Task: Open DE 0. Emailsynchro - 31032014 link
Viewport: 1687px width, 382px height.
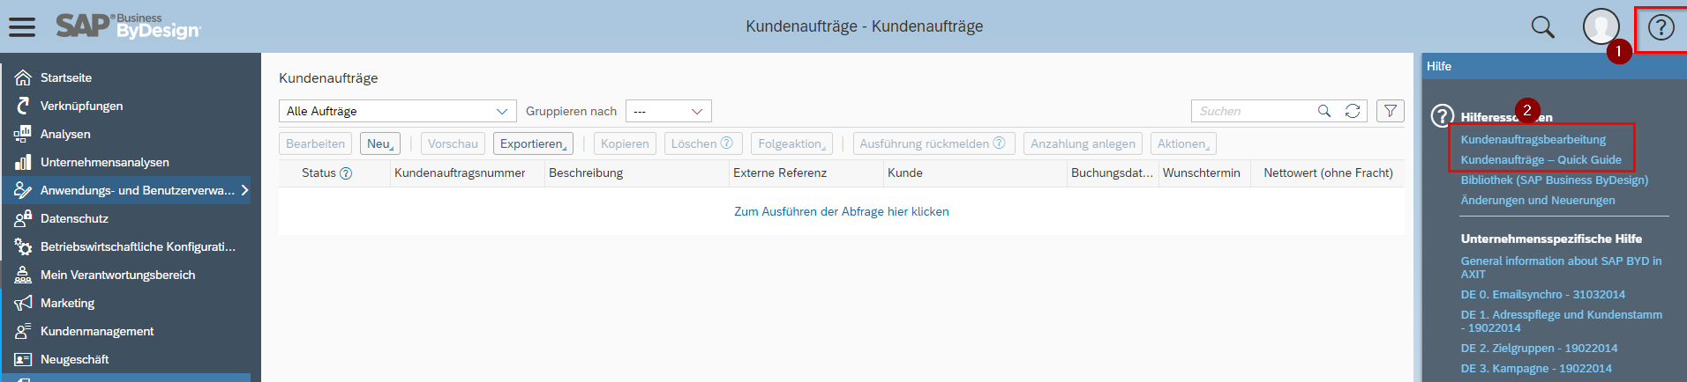Action: coord(1543,294)
